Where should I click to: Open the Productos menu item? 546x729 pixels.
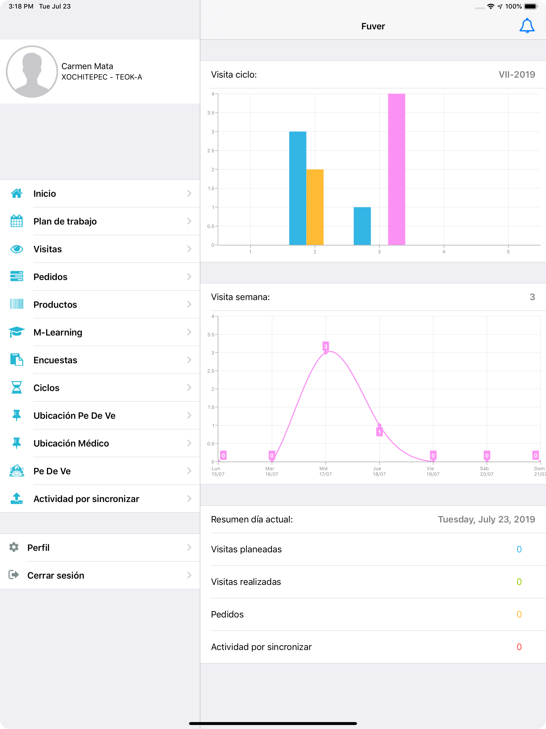[100, 304]
